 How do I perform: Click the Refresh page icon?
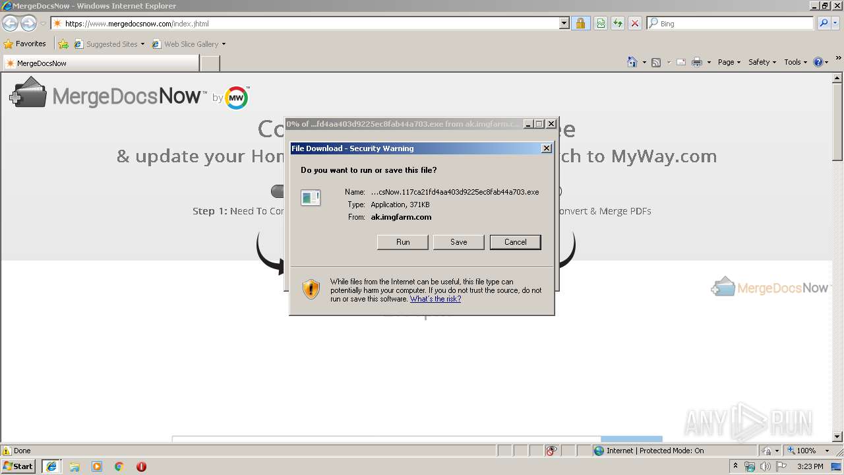coord(618,24)
